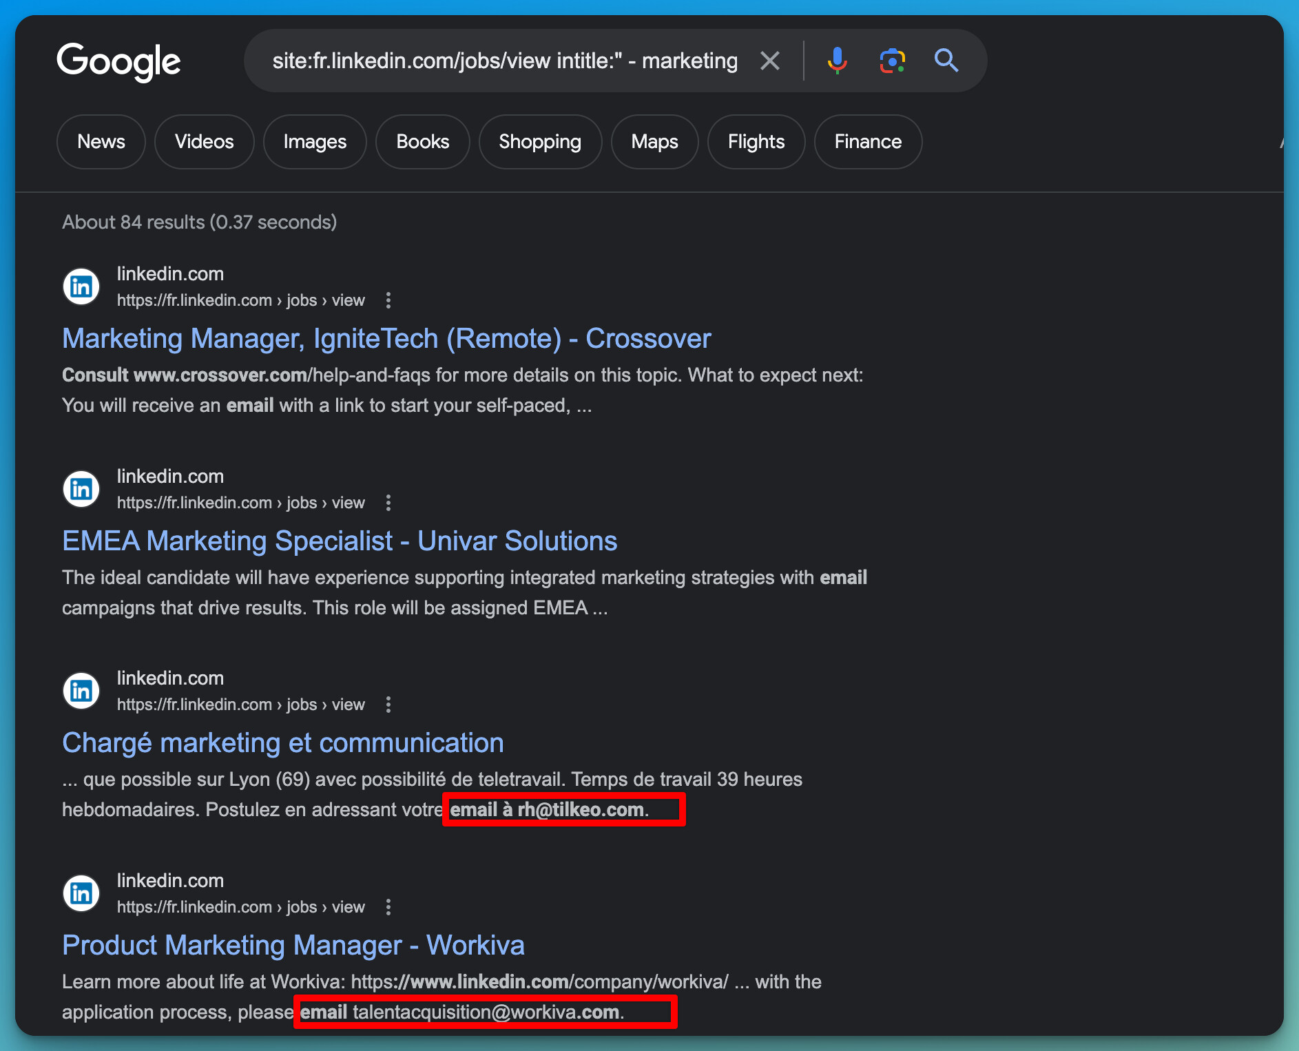Open EMEA Marketing Specialist - Univar Solutions result
1299x1051 pixels.
pyautogui.click(x=340, y=541)
